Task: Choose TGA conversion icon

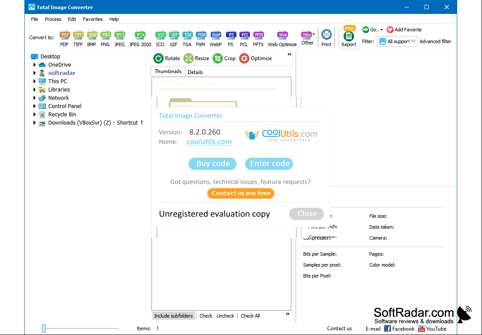Action: click(187, 35)
